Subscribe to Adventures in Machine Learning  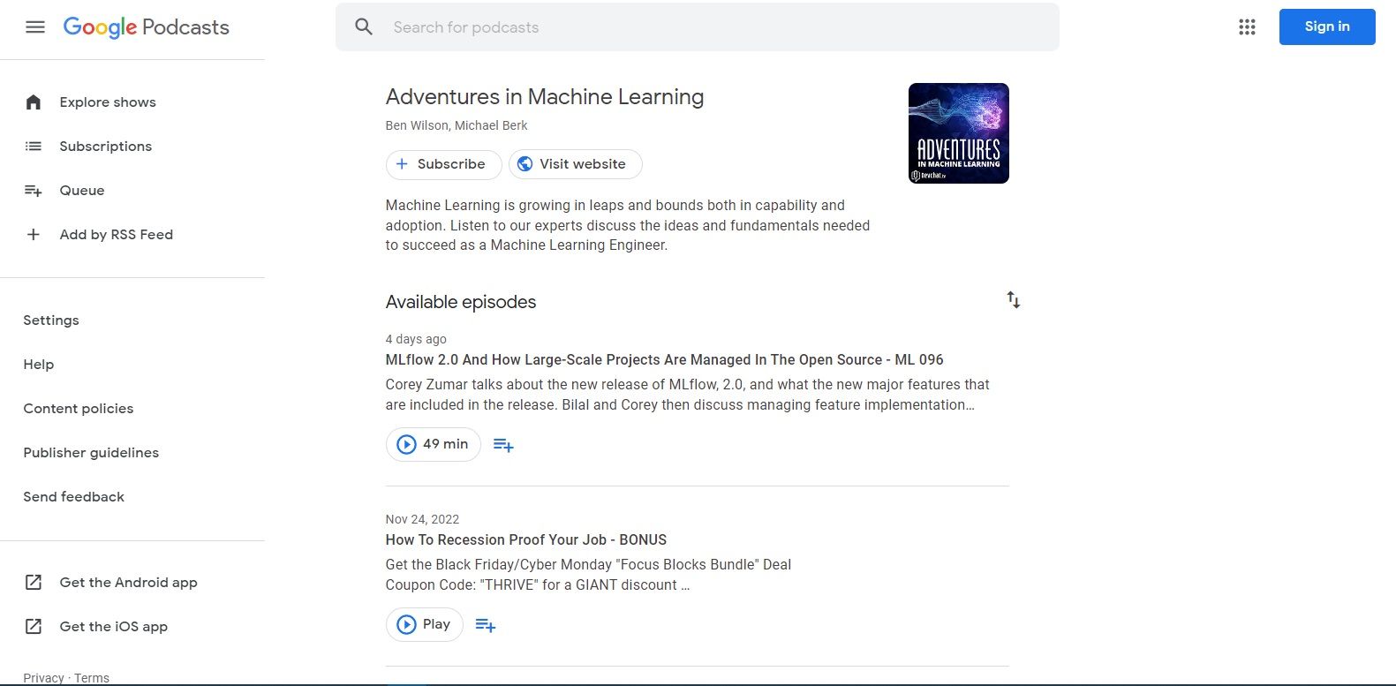click(444, 164)
